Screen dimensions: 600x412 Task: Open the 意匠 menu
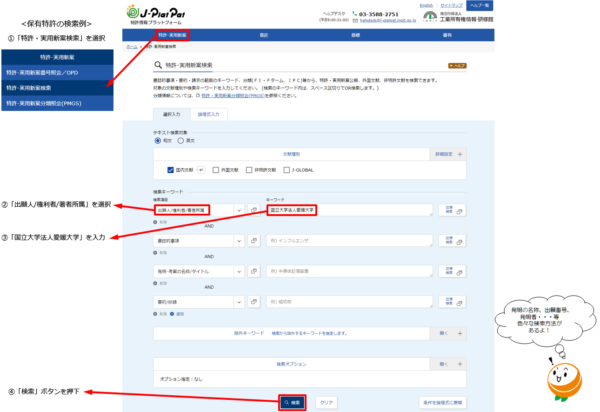264,35
